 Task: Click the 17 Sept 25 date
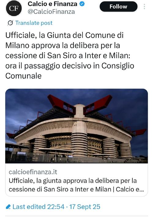pyautogui.click(x=85, y=207)
